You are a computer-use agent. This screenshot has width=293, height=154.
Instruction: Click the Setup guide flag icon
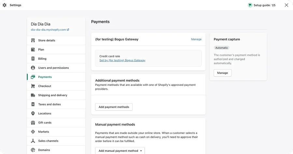[250, 5]
